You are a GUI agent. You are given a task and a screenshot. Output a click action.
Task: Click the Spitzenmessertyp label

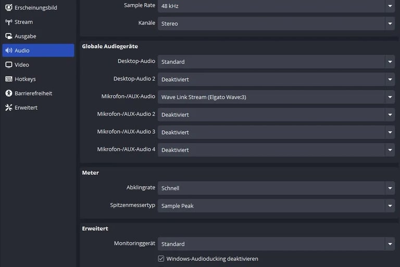point(132,205)
